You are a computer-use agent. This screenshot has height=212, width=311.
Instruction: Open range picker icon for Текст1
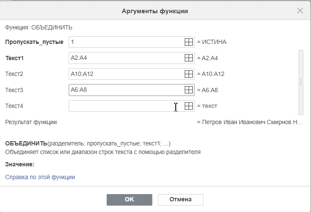[189, 58]
